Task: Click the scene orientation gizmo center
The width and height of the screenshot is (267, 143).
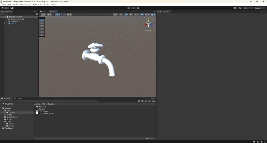Action: (148, 24)
